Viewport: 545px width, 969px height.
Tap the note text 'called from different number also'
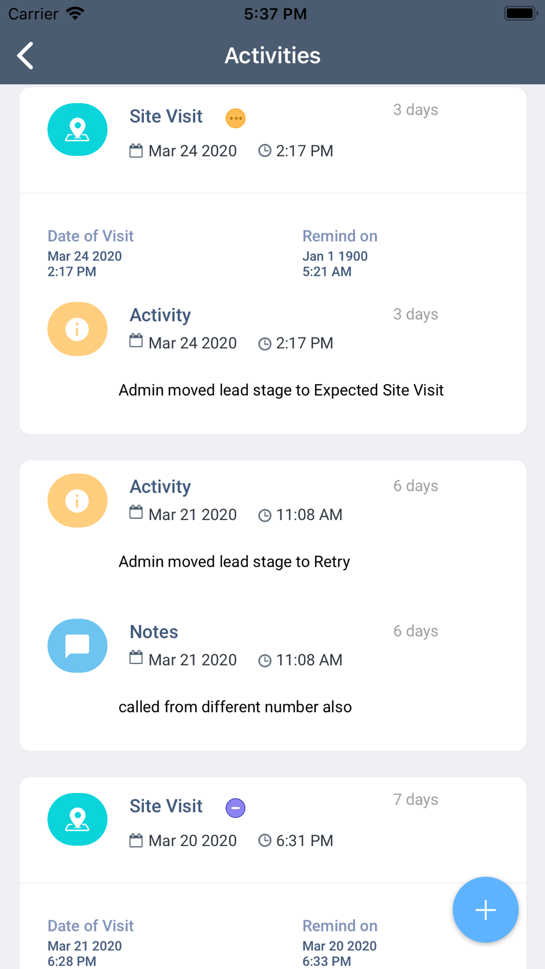[x=235, y=707]
